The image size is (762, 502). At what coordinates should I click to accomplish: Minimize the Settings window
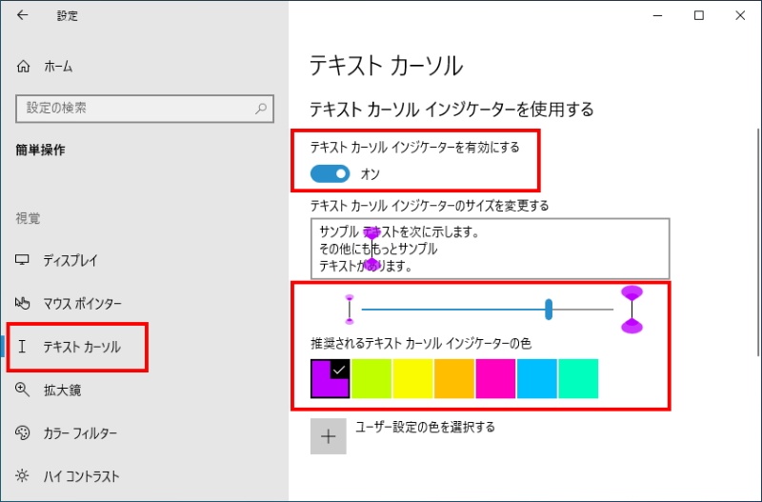[x=658, y=15]
